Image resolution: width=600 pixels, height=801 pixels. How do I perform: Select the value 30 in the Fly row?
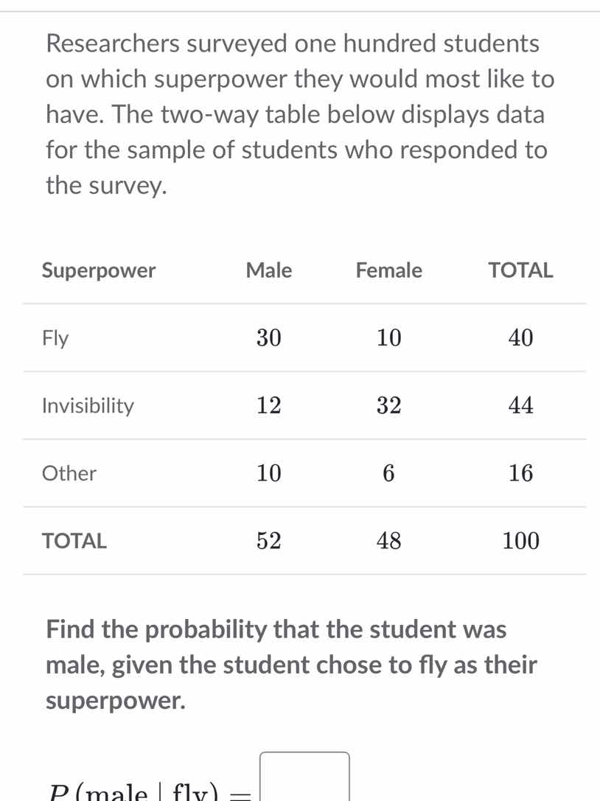pyautogui.click(x=268, y=337)
